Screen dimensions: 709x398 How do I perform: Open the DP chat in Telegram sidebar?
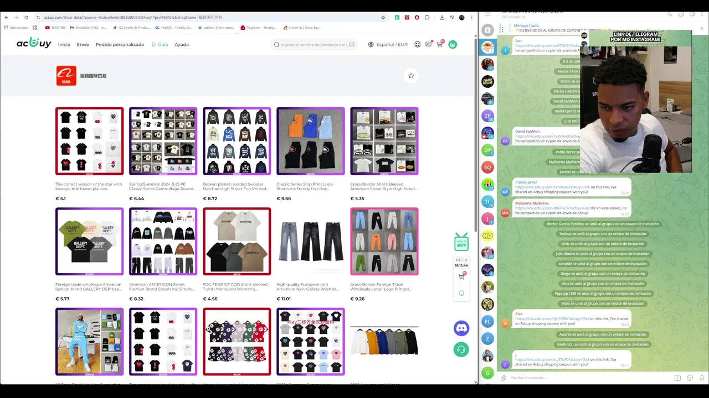[487, 150]
